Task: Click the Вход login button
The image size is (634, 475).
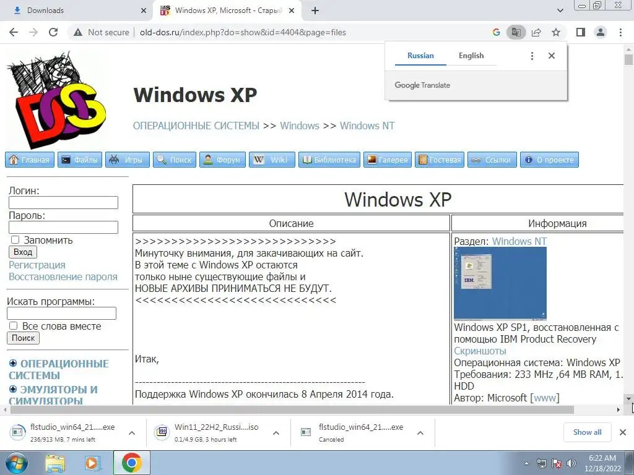Action: pyautogui.click(x=23, y=252)
